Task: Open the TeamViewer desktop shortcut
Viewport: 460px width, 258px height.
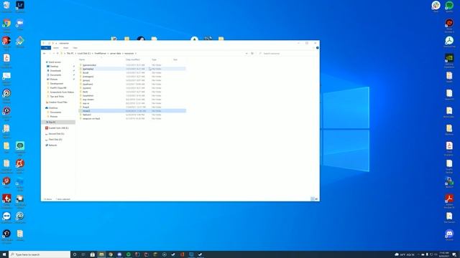Action: (x=6, y=217)
